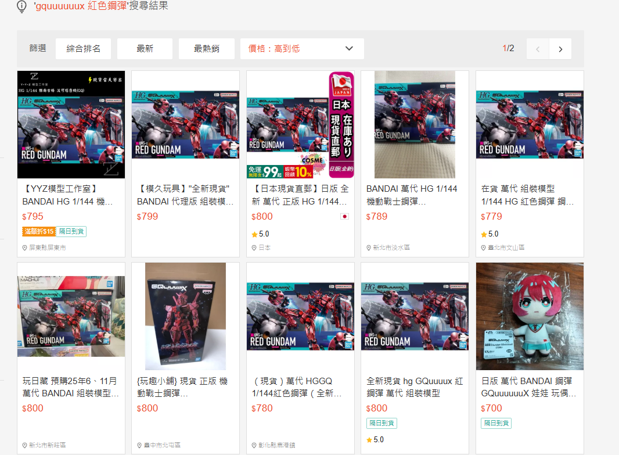Viewport: 619px width, 455px height.
Task: Click the location pin beside 臺中市北屯區
Action: pyautogui.click(x=139, y=445)
